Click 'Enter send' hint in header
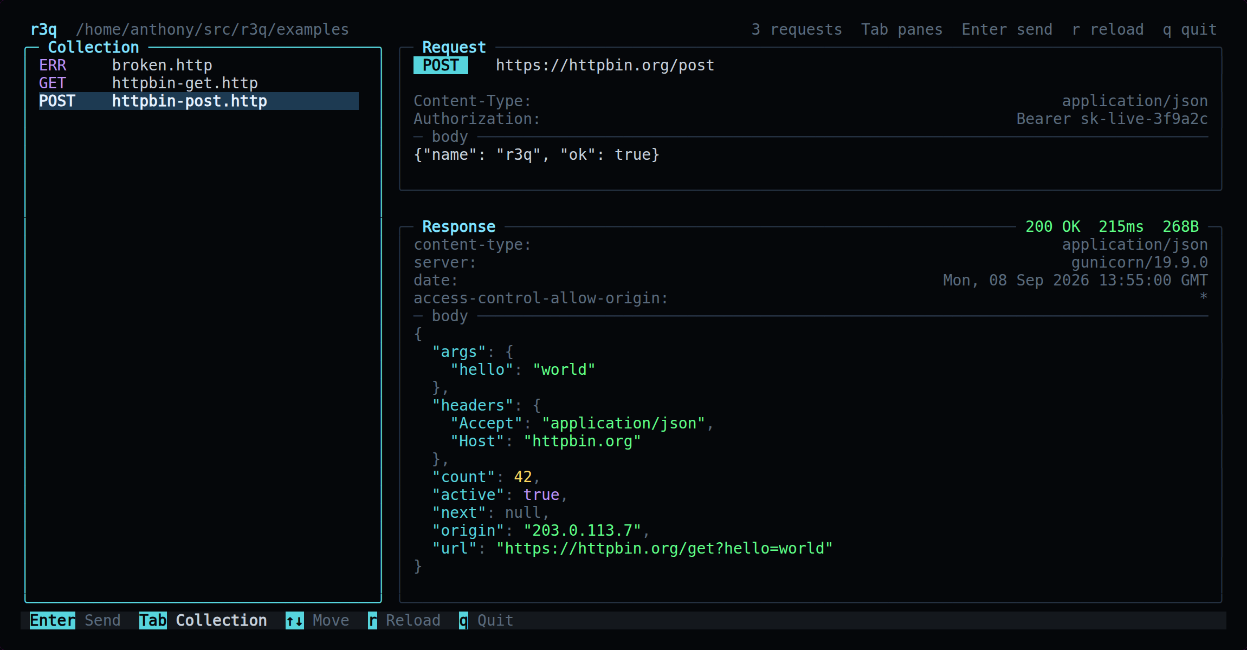 pyautogui.click(x=1007, y=29)
